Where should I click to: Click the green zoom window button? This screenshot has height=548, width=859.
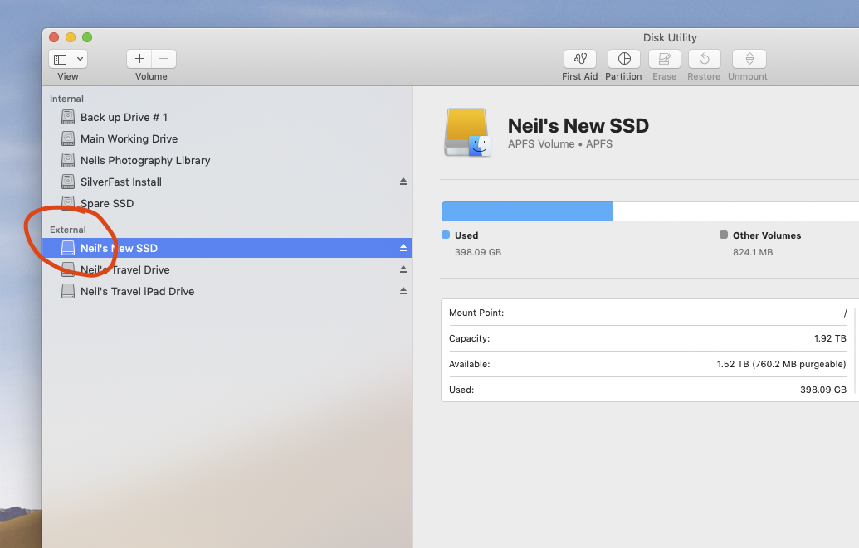[x=87, y=37]
